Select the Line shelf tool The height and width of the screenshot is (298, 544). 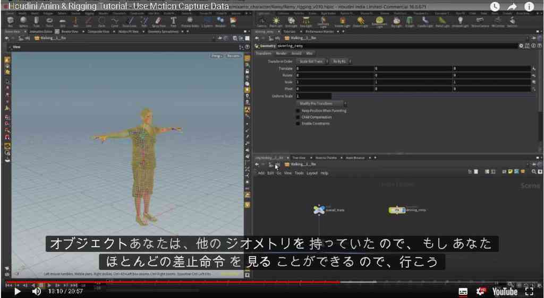[89, 22]
